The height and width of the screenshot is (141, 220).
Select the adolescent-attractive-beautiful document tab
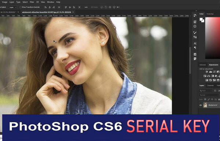pyautogui.click(x=47, y=12)
